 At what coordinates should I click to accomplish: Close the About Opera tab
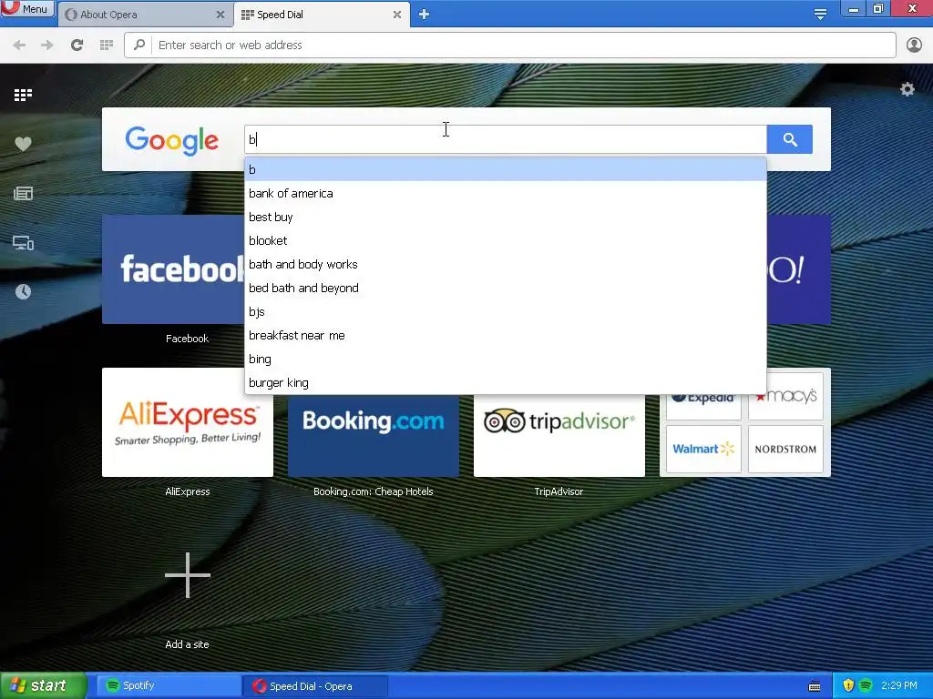pyautogui.click(x=220, y=15)
